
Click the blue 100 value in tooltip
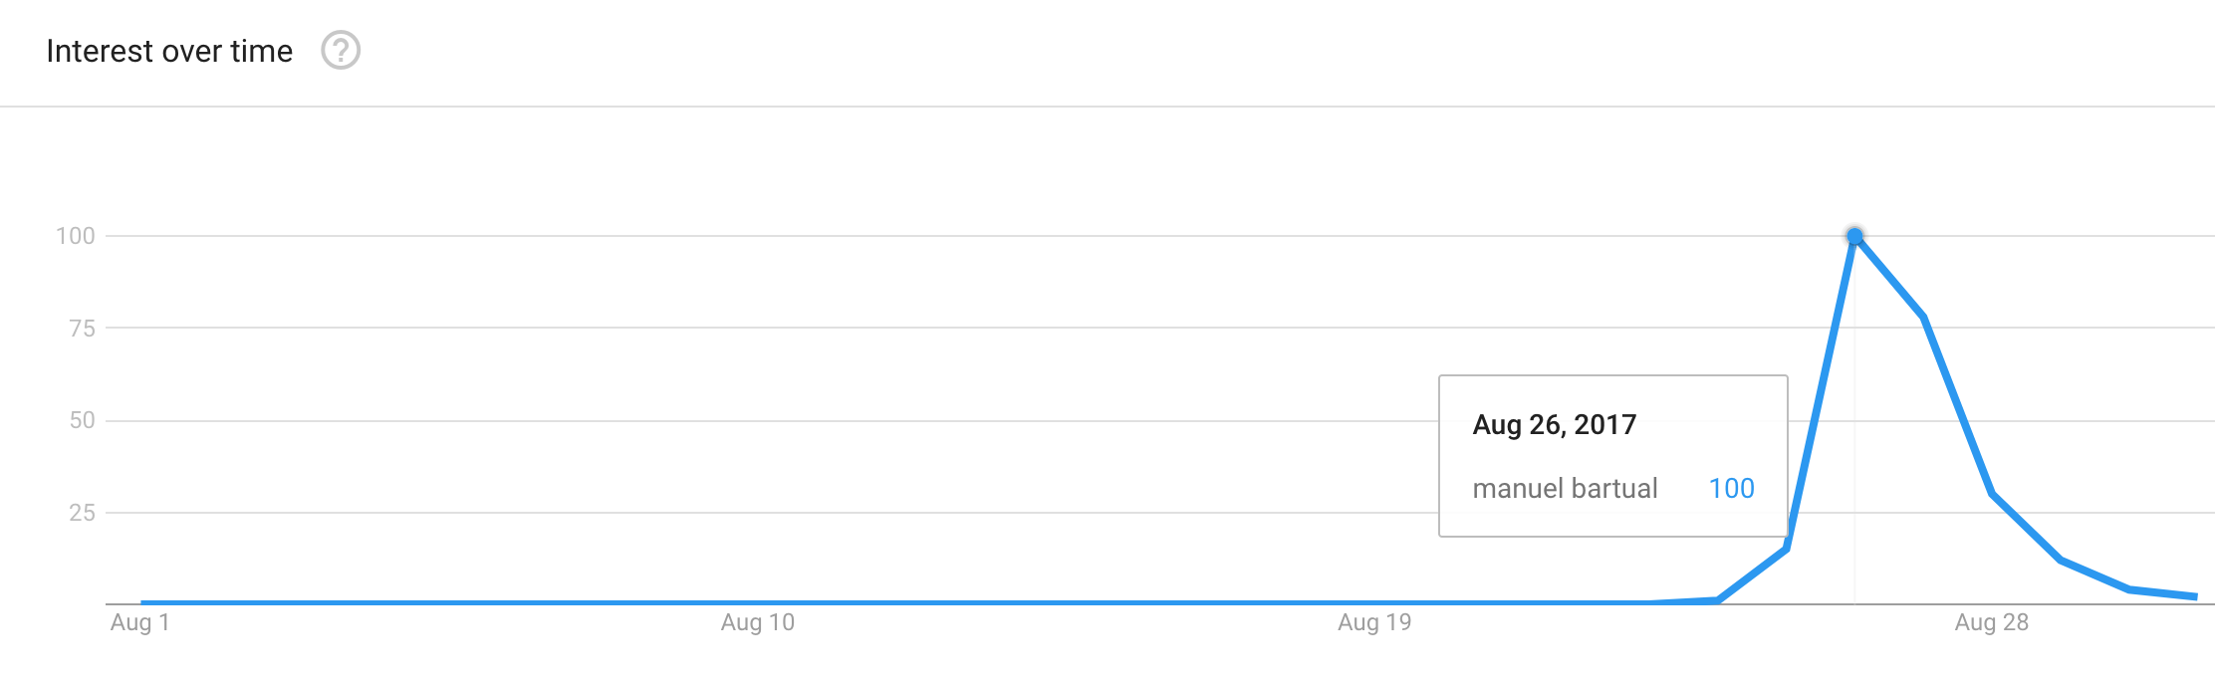1731,489
